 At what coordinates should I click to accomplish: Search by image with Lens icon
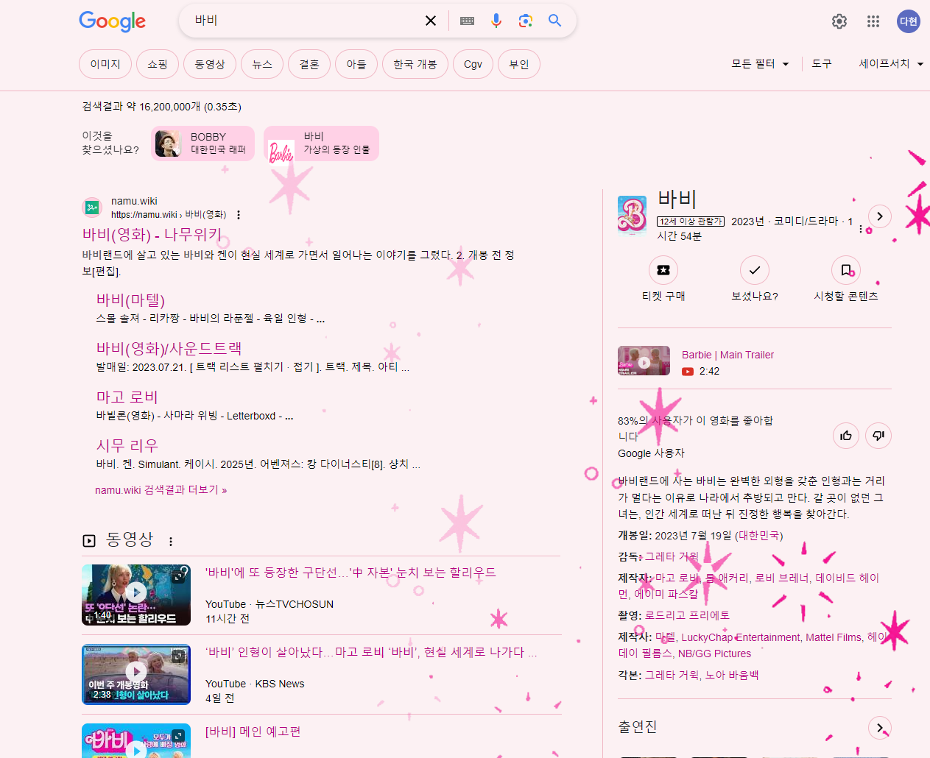pyautogui.click(x=525, y=21)
